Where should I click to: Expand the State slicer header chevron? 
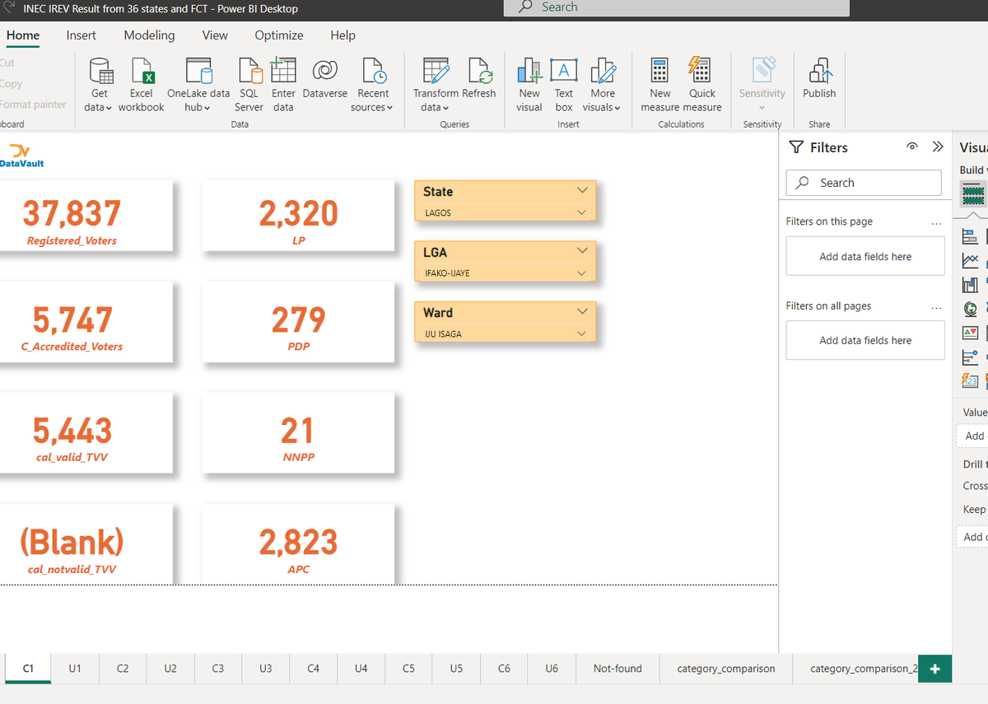pos(582,190)
